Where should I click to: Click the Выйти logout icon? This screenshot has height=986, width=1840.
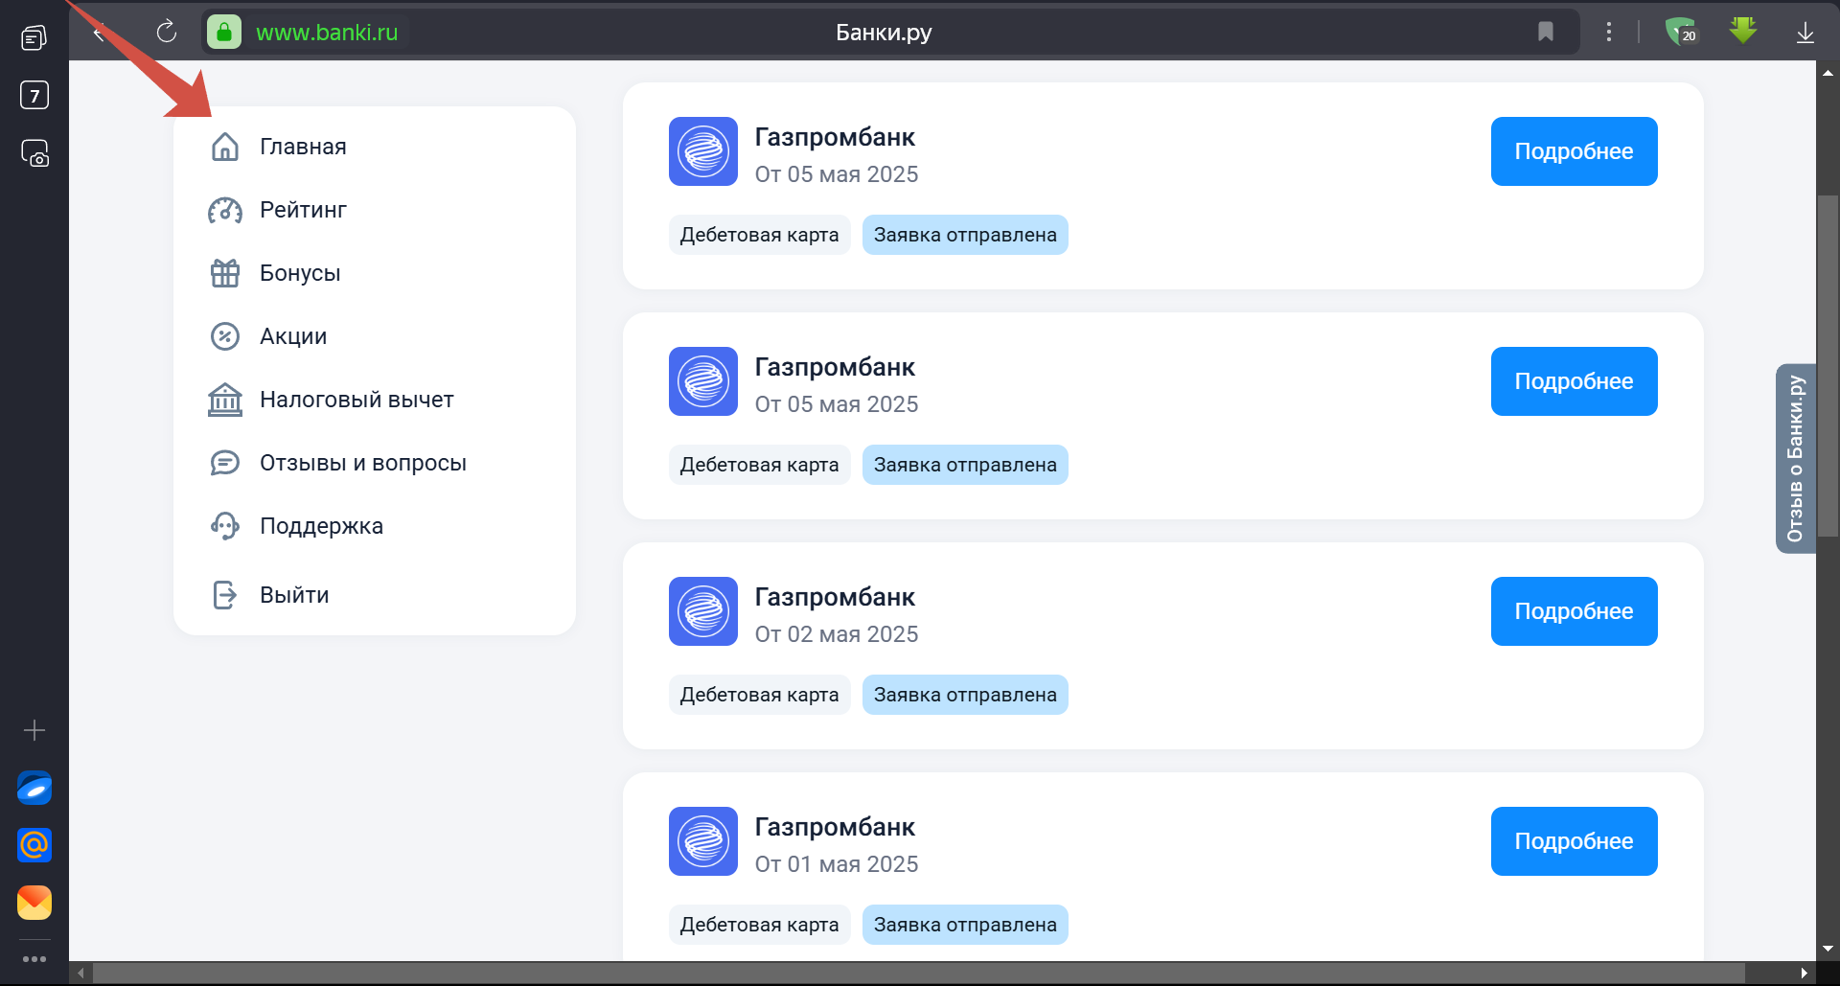(x=225, y=595)
